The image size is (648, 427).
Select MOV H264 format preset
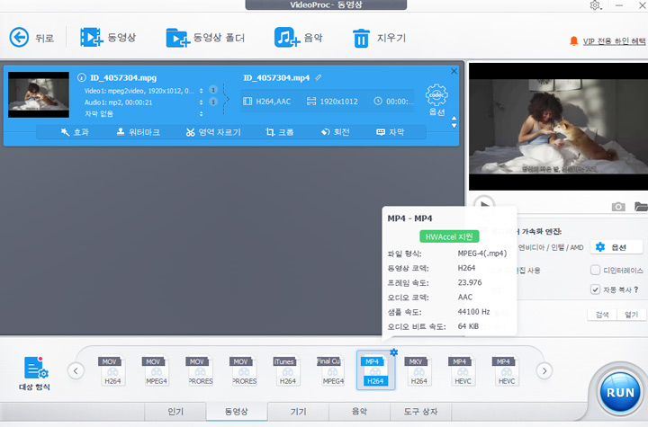[112, 371]
